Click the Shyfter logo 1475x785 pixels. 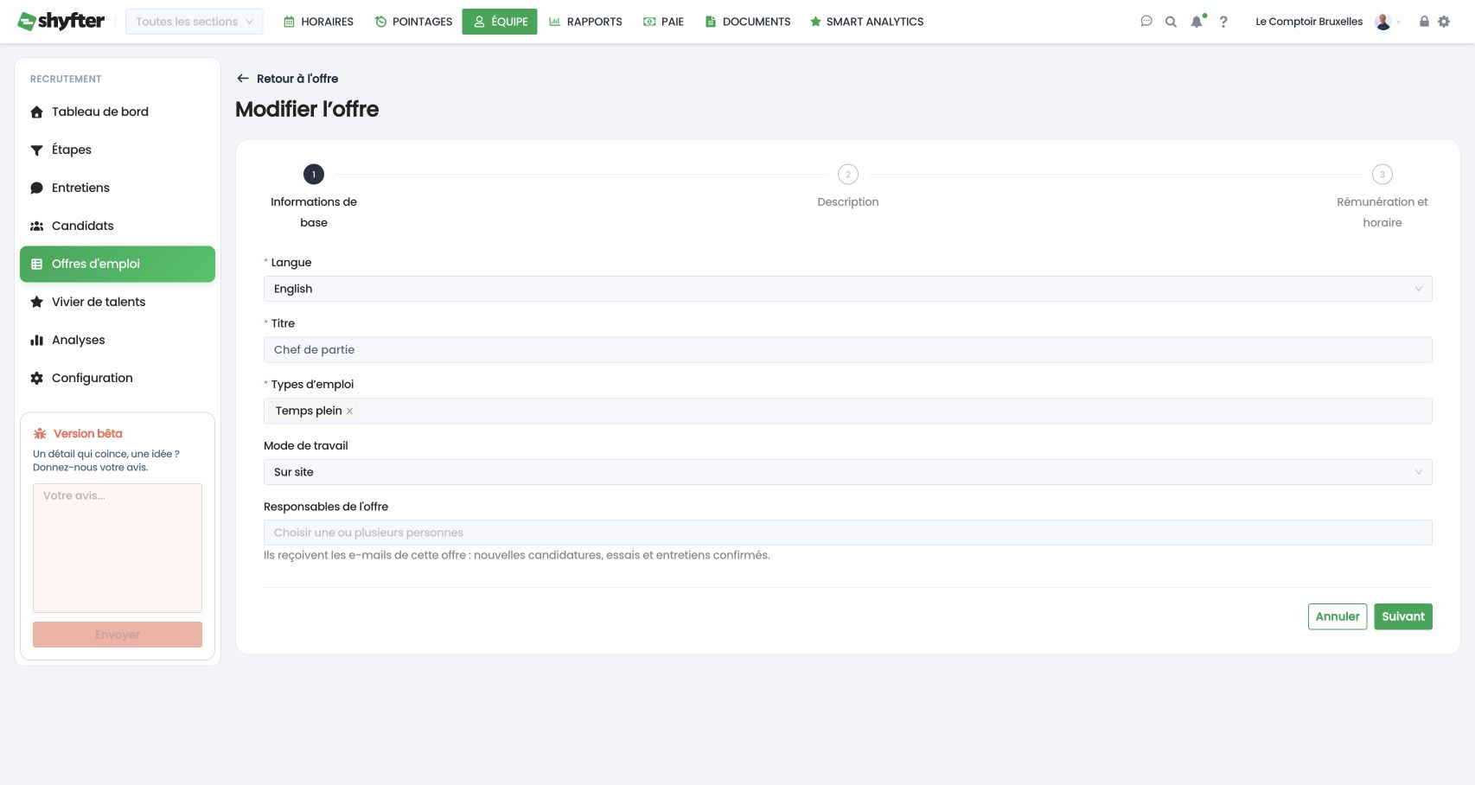click(x=61, y=21)
